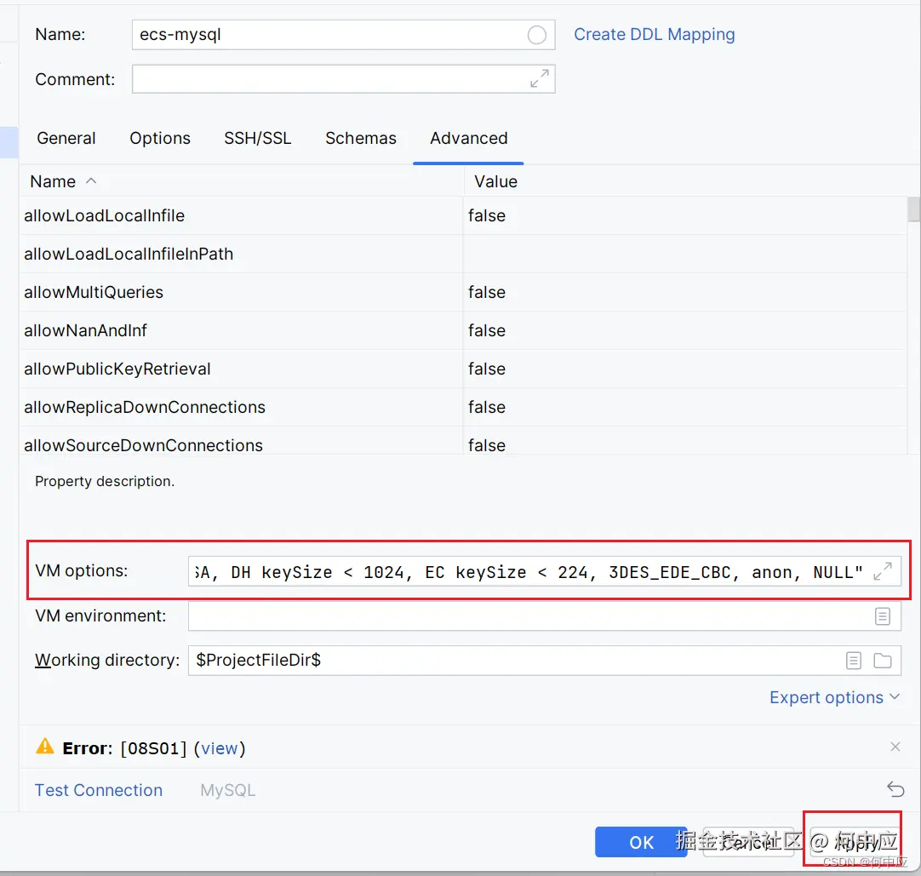Switch to the Options tab

pos(160,138)
